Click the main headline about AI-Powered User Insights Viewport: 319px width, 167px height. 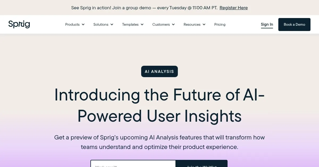tap(159, 105)
